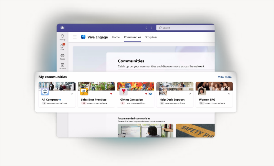
Task: Open Chat with the notification badge
Action: click(62, 46)
